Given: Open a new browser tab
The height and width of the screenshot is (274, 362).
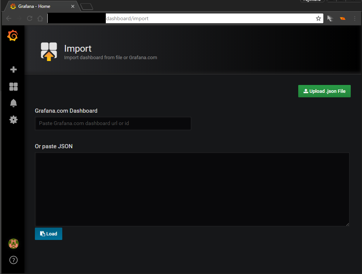Looking at the screenshot, I should point(87,7).
